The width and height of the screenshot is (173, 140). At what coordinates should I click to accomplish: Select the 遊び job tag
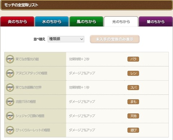point(133,130)
